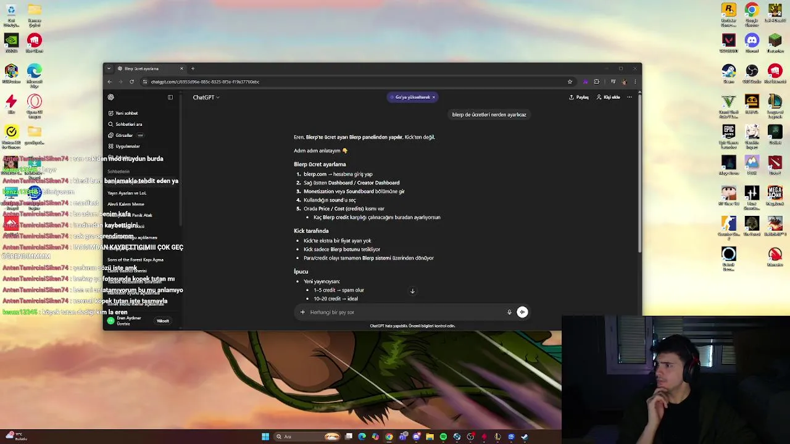This screenshot has height=444, width=790.
Task: Open Spotify from the taskbar
Action: click(x=443, y=437)
